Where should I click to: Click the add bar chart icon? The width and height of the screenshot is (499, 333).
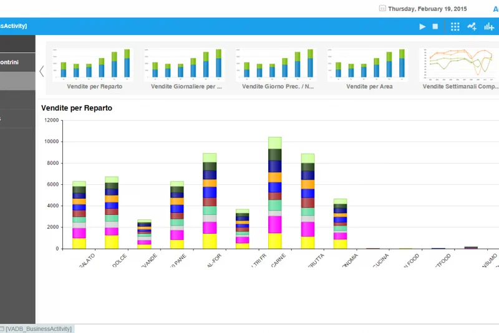tap(489, 27)
